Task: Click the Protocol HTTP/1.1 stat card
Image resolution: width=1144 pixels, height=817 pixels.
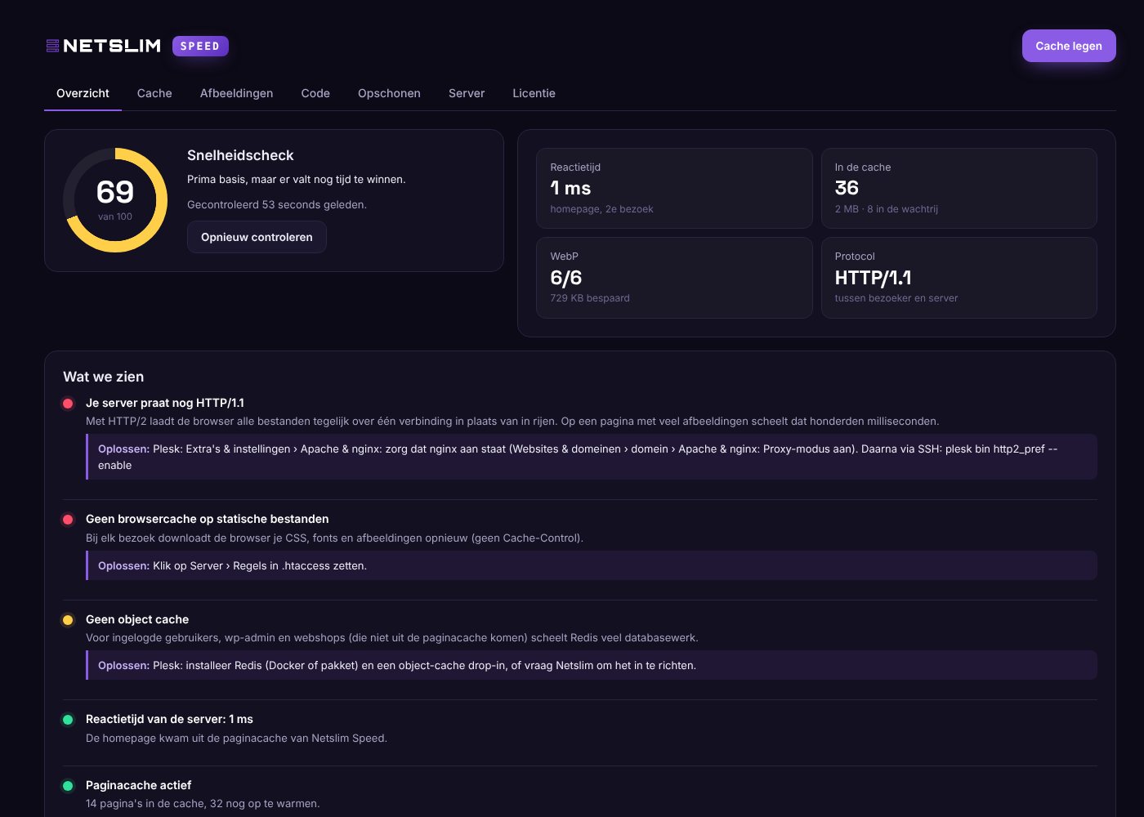Action: (959, 278)
